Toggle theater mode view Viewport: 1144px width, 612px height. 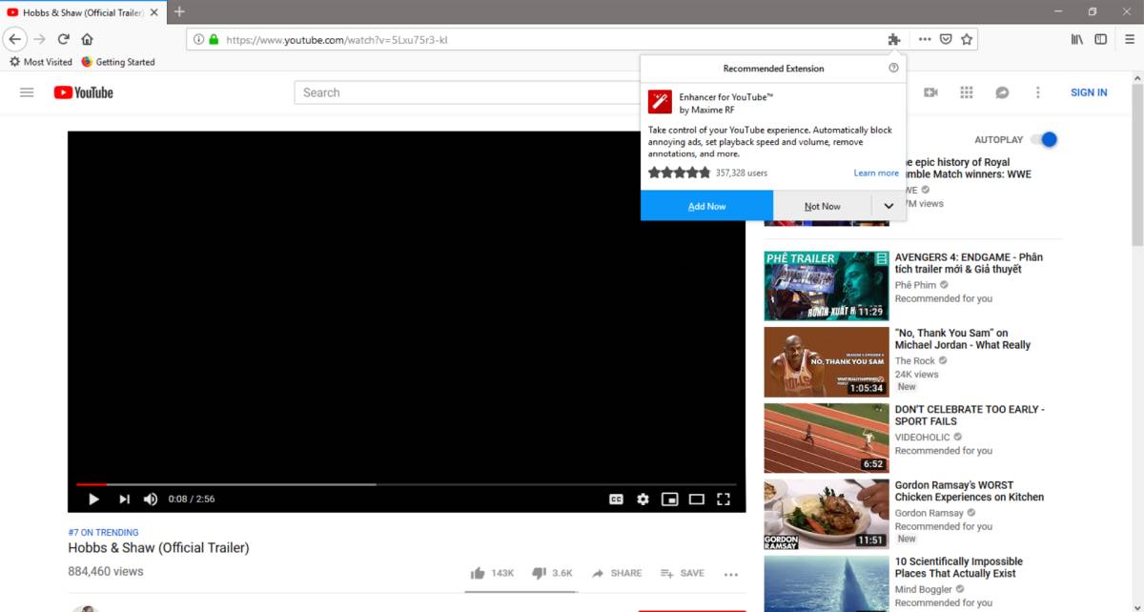tap(697, 499)
